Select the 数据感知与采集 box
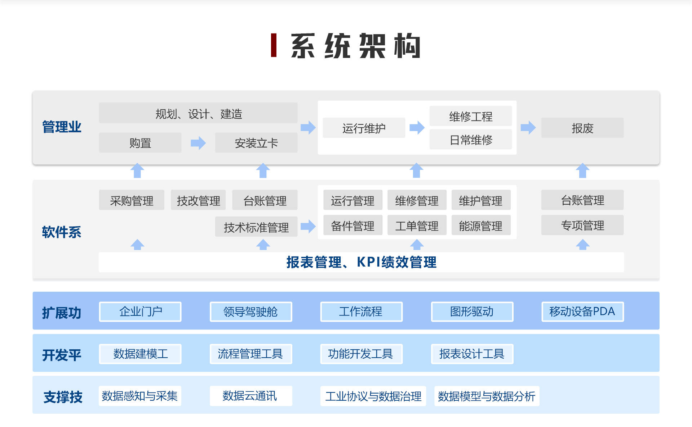 [140, 396]
